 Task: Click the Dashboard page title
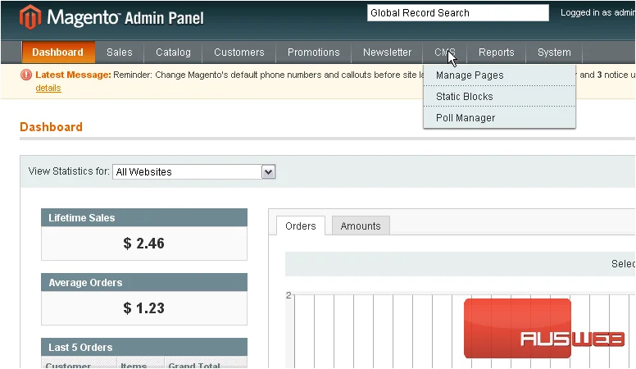(51, 127)
